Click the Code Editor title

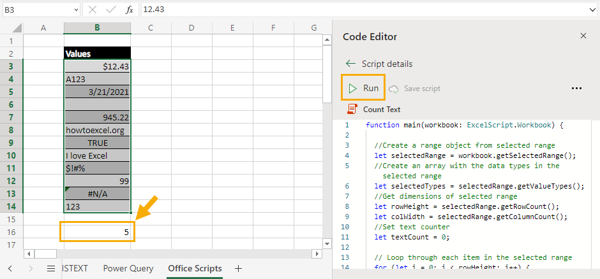point(370,37)
